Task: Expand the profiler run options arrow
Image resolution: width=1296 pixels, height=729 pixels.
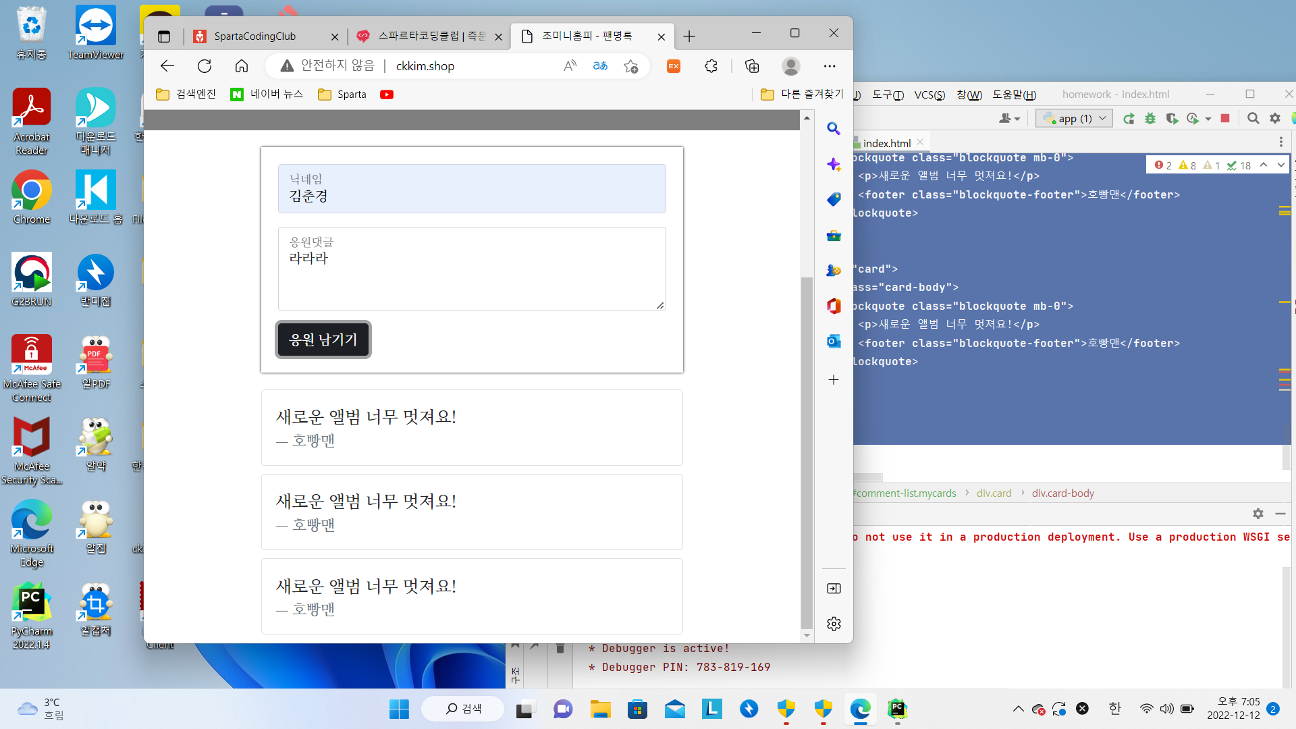Action: (x=1208, y=119)
